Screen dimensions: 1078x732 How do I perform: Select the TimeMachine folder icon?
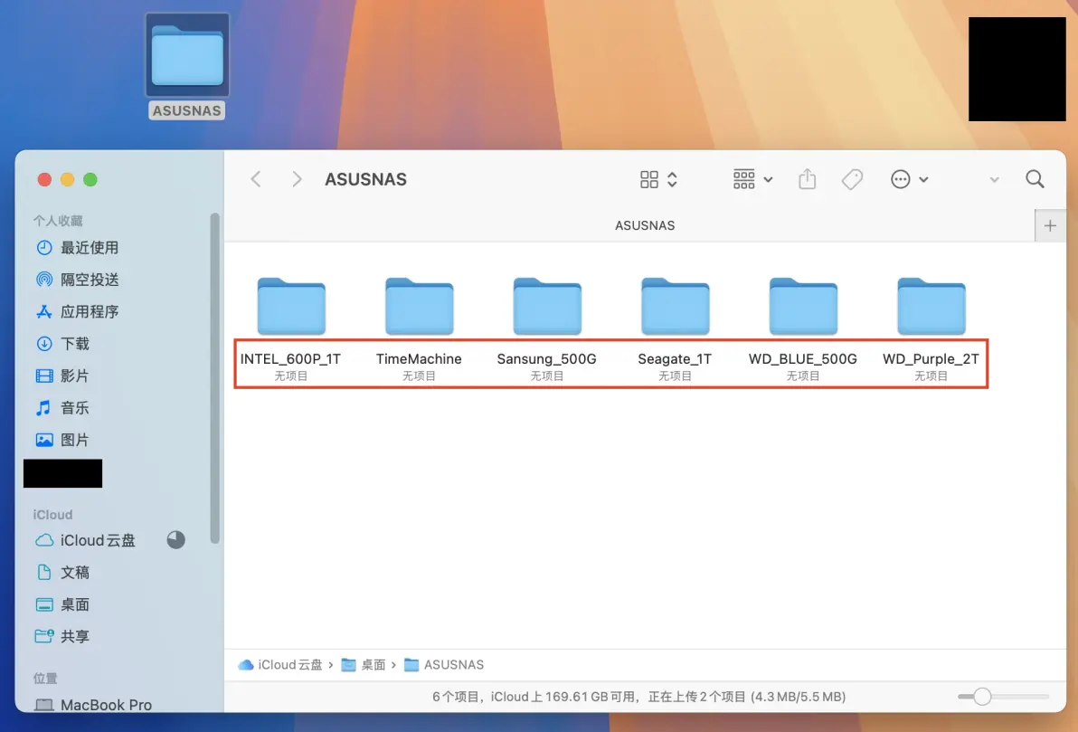click(419, 306)
